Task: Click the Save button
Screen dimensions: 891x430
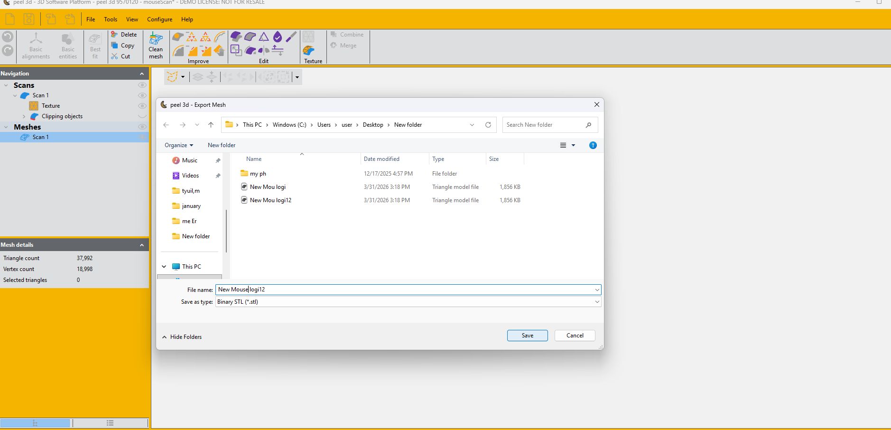Action: pyautogui.click(x=527, y=336)
